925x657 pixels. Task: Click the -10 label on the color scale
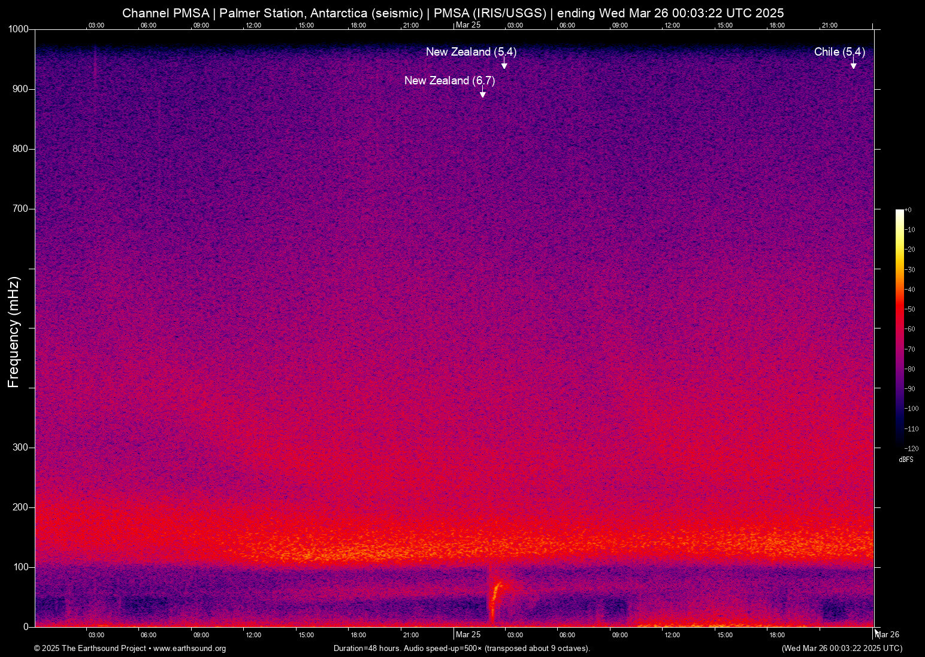click(910, 230)
